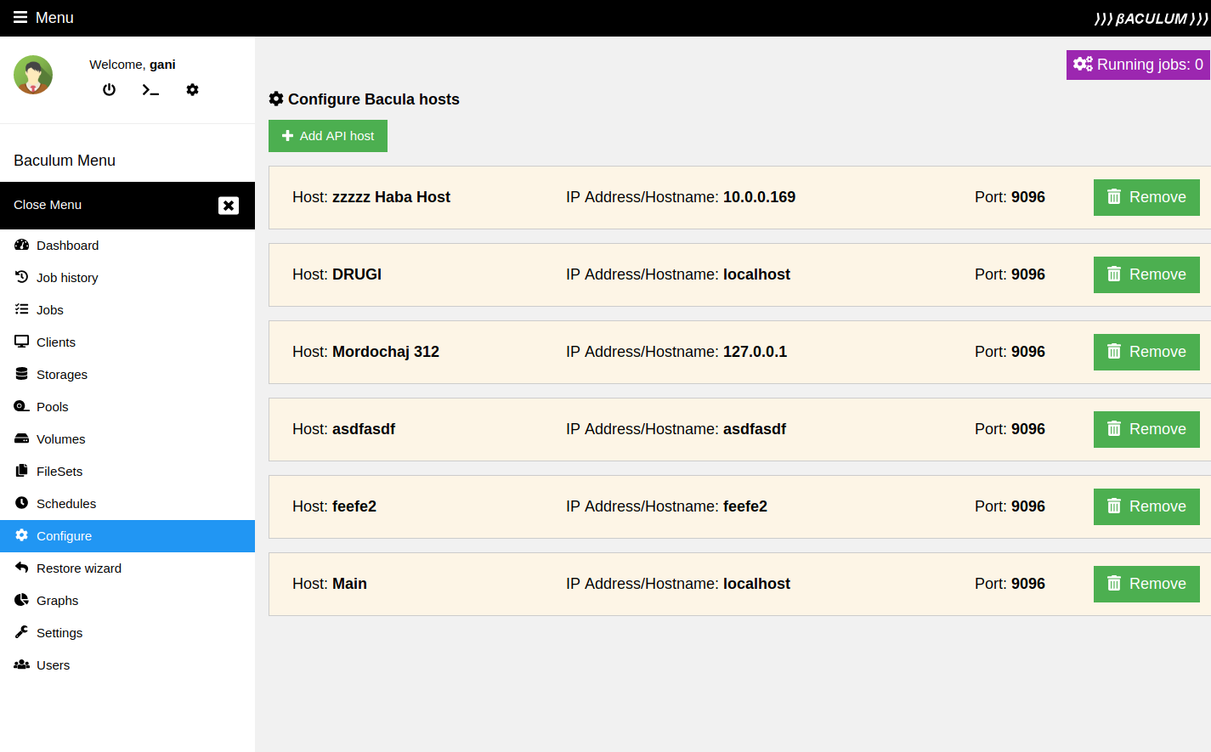Open the Graphs page
Image resolution: width=1211 pixels, height=752 pixels.
point(127,601)
